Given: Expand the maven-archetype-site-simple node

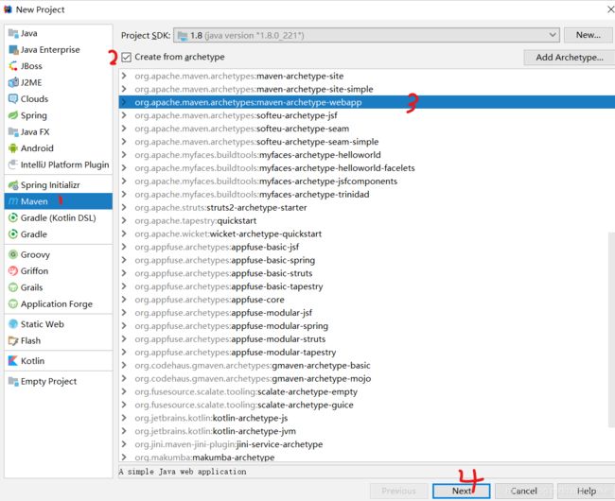Looking at the screenshot, I should tap(124, 89).
